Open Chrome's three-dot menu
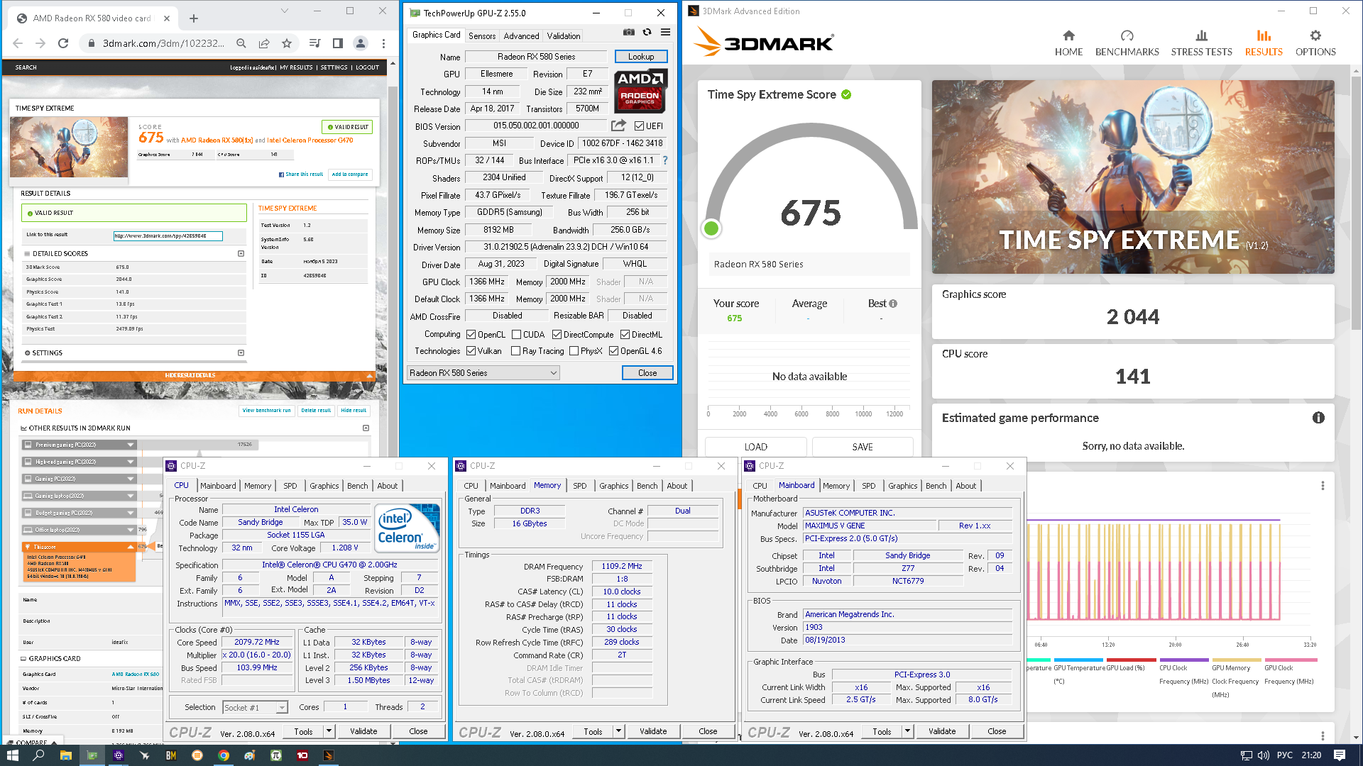Screen dimensions: 1363x766 tap(383, 43)
